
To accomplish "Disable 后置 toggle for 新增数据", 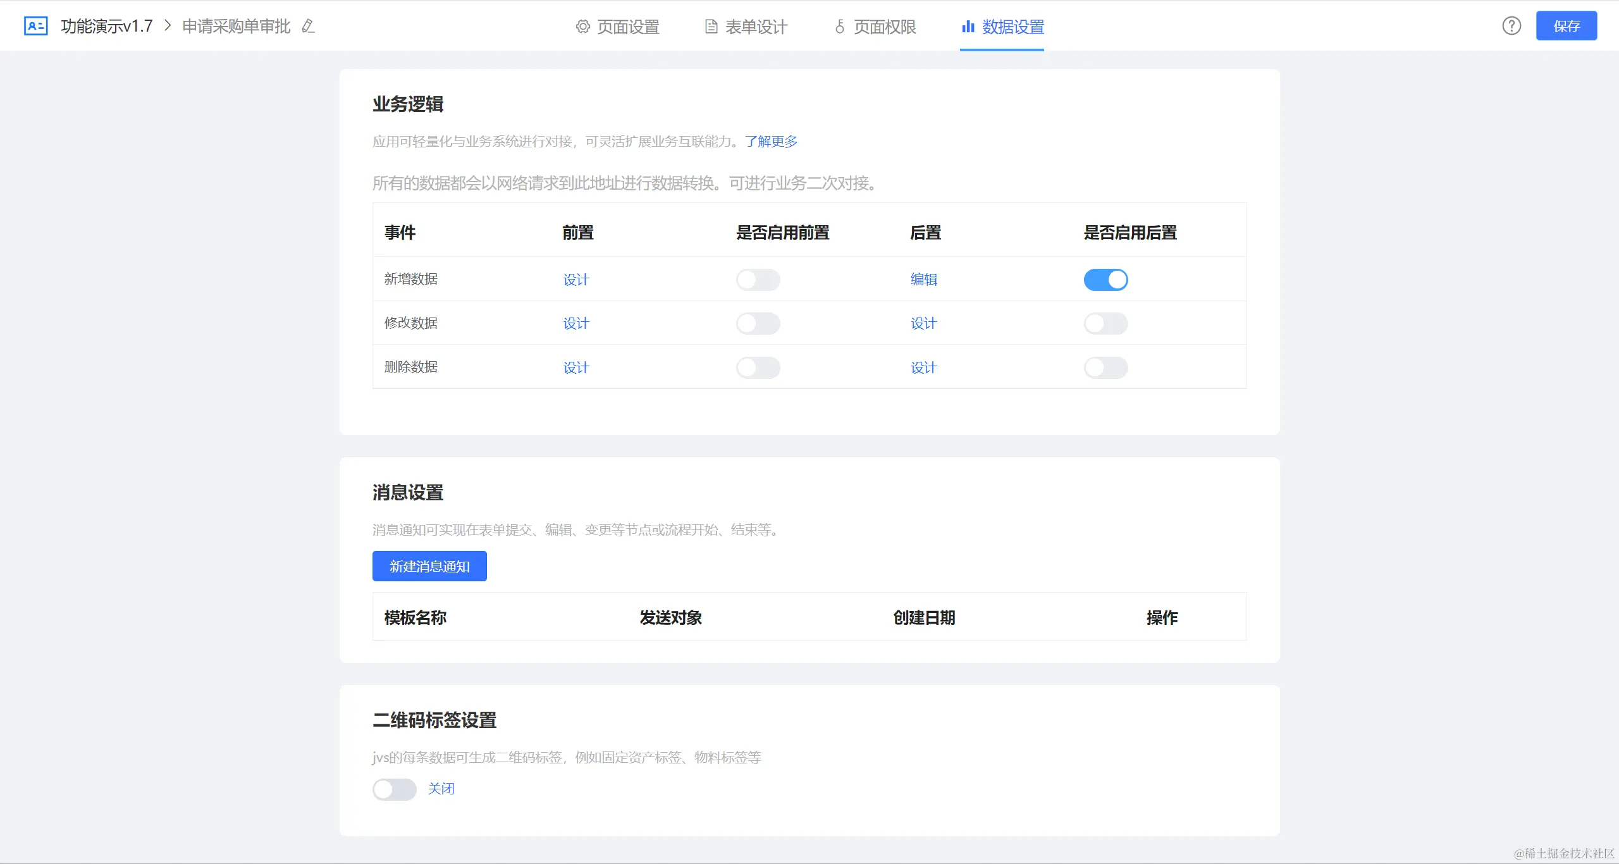I will [1105, 280].
